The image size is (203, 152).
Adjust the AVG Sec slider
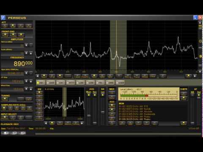click(x=95, y=123)
